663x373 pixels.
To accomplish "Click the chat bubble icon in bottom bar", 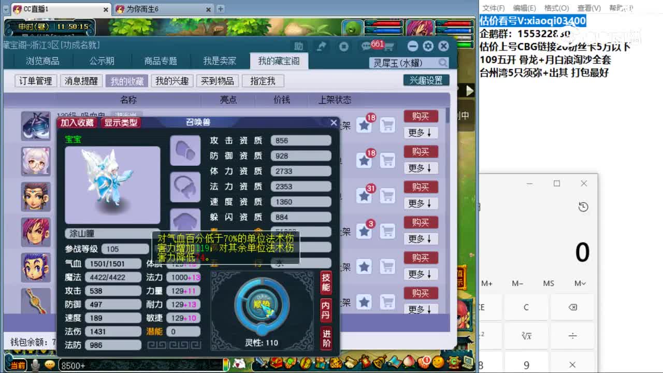I will click(50, 365).
